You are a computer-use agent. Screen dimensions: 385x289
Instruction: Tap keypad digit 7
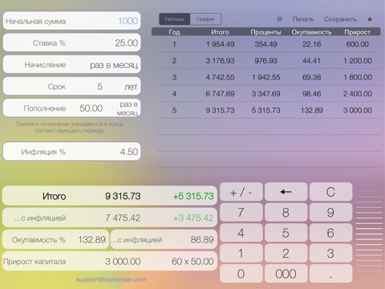point(241,213)
